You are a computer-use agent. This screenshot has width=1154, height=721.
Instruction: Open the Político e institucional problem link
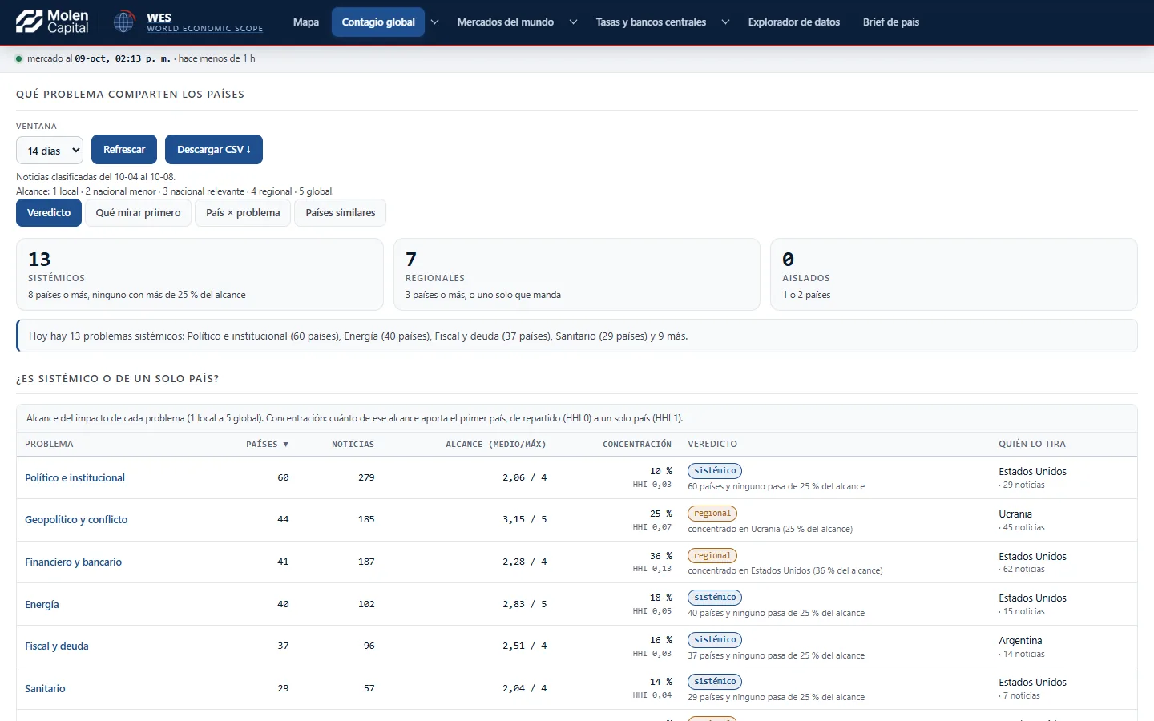(75, 478)
